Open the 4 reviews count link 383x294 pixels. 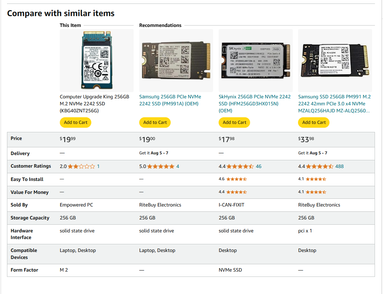[178, 167]
